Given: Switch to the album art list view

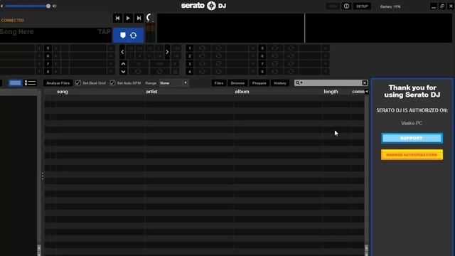Looking at the screenshot, I should (30, 83).
